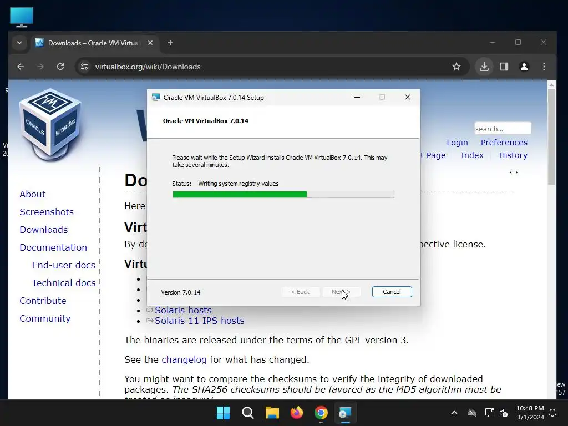
Task: Click the scrollbar up arrow on webpage
Action: (x=551, y=85)
